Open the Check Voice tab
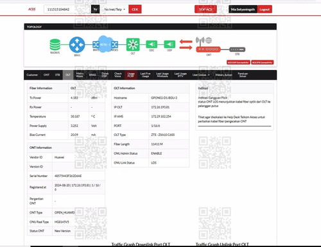This screenshot has width=321, height=247. click(x=117, y=75)
